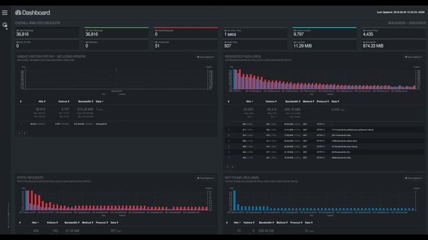Click the first blue bar in Static Requests chart
This screenshot has height=240, width=428.
[x=27, y=201]
